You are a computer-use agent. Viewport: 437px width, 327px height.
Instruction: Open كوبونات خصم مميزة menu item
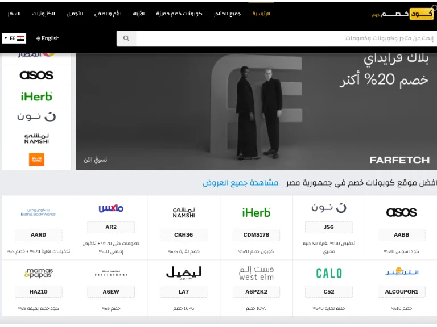click(x=179, y=14)
